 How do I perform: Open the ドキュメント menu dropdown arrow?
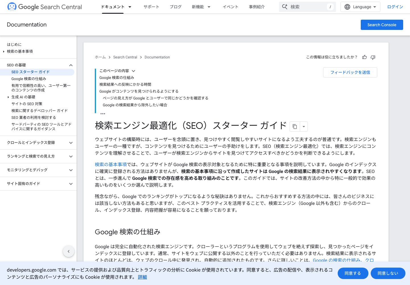130,7
